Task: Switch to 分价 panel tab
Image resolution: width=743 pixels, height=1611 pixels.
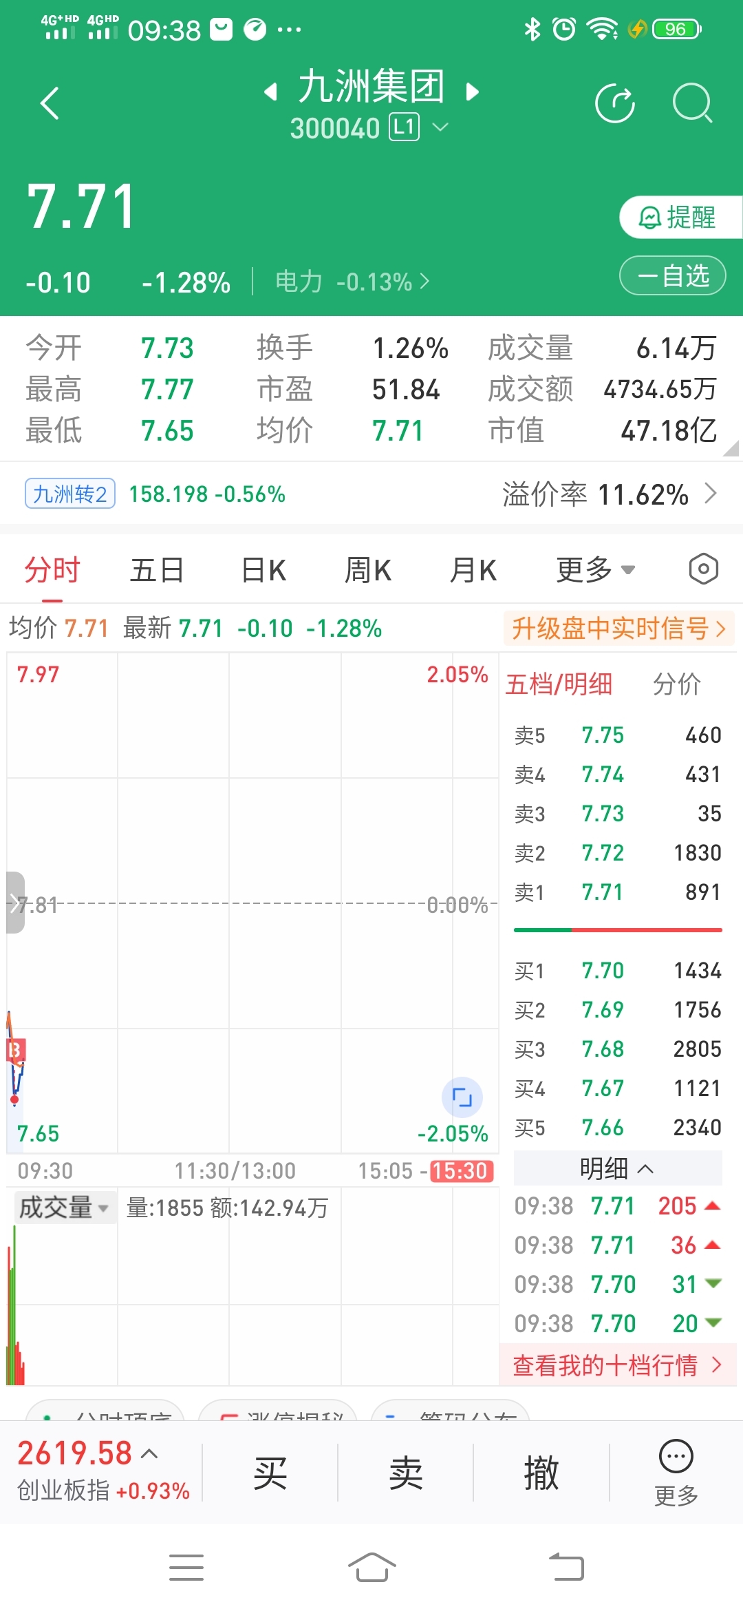Action: (x=676, y=684)
